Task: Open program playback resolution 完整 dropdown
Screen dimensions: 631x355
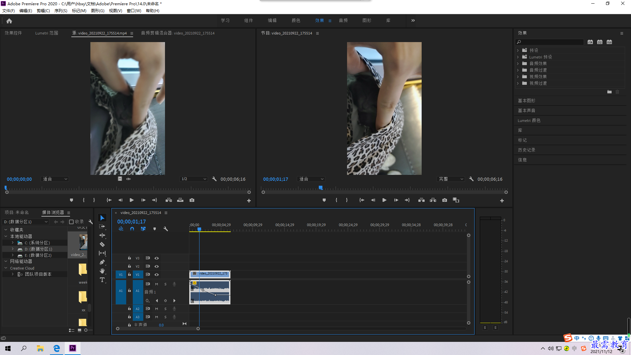Action: click(x=451, y=179)
